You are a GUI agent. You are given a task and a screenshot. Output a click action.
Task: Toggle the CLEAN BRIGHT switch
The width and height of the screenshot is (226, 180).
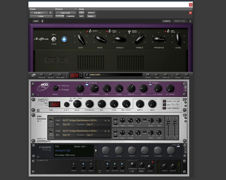tap(129, 31)
